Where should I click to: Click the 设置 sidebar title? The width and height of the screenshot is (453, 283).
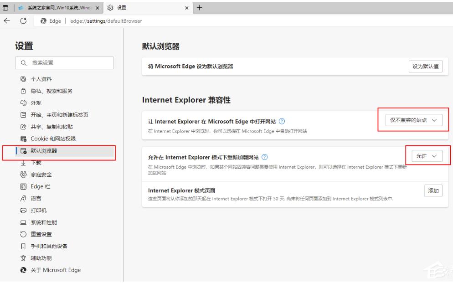(24, 46)
